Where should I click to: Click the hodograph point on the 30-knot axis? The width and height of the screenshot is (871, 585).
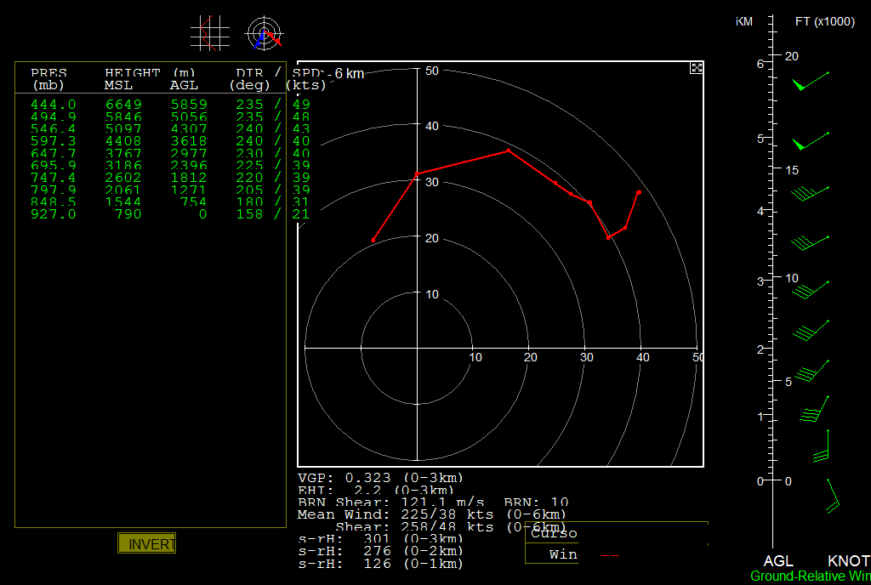[417, 174]
